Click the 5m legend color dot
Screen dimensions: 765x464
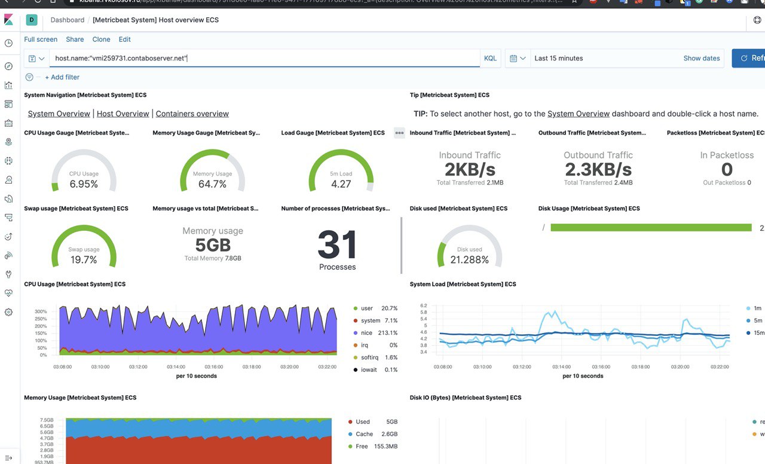pos(749,320)
